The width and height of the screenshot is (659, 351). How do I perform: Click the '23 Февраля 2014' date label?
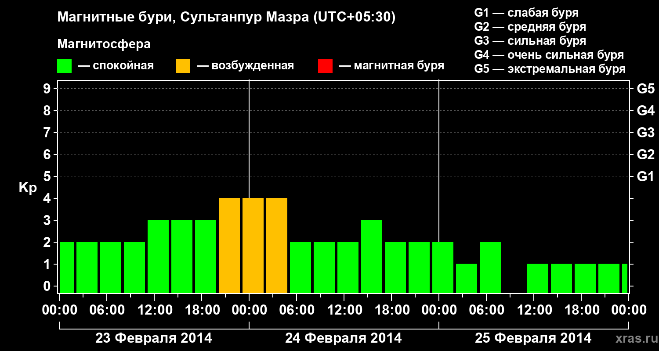[x=154, y=338]
